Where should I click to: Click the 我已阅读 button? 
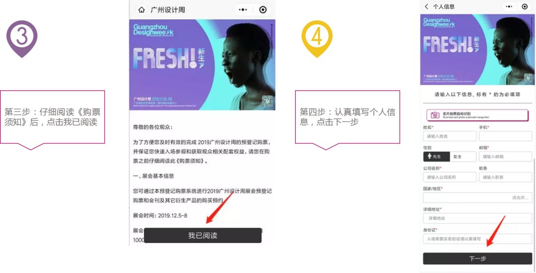pyautogui.click(x=202, y=235)
